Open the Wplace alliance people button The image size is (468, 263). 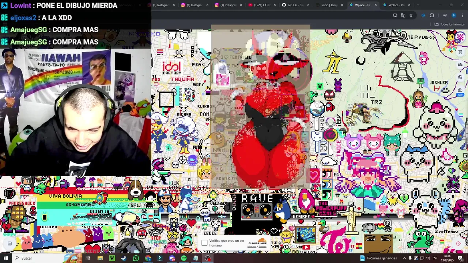(460, 65)
